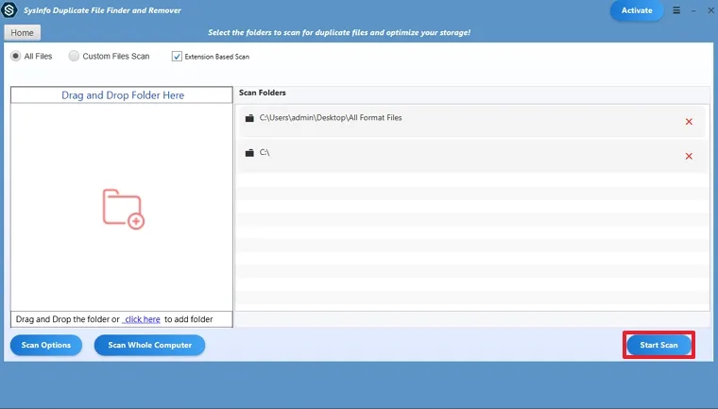Select the C:\Users\admin\Desktop\All Format Files row
718x409 pixels.
[471, 121]
